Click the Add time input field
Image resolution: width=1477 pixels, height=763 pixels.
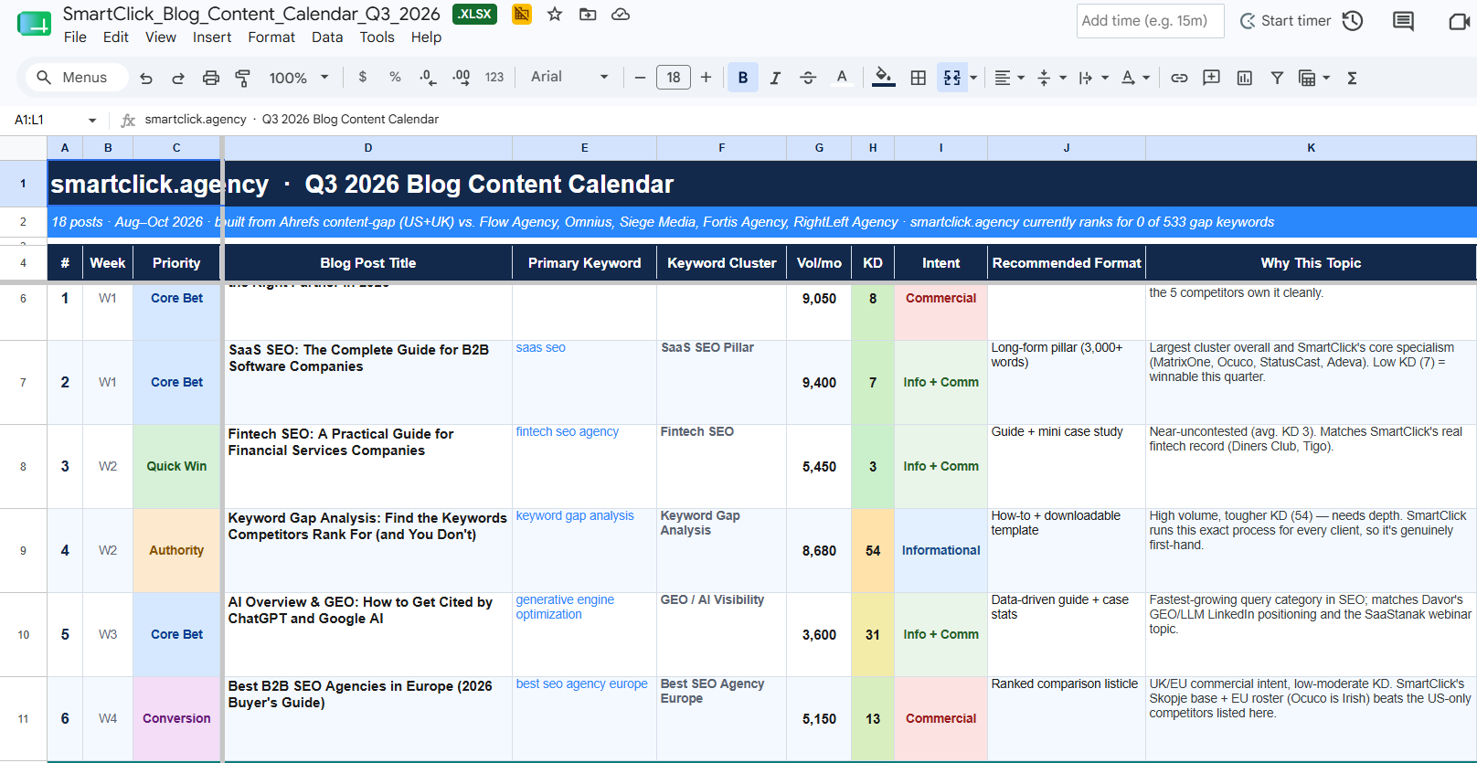tap(1151, 21)
